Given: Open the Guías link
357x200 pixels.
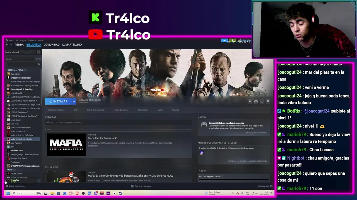Looking at the screenshot, I should coord(160,110).
